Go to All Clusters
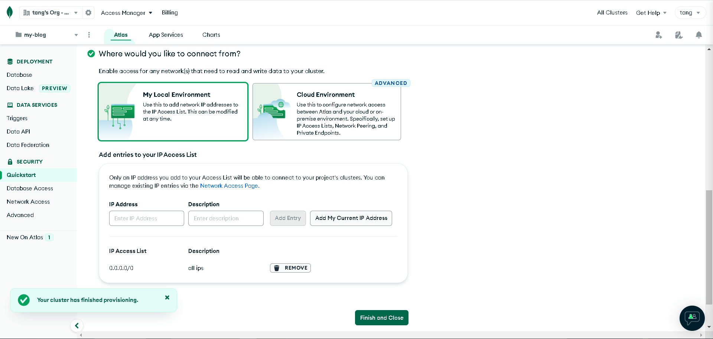 pyautogui.click(x=612, y=13)
